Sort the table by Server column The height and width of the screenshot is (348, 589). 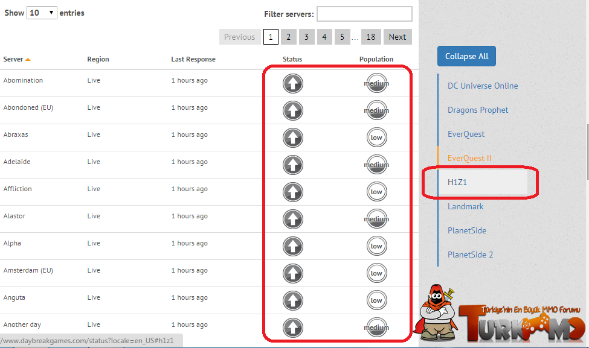(17, 59)
